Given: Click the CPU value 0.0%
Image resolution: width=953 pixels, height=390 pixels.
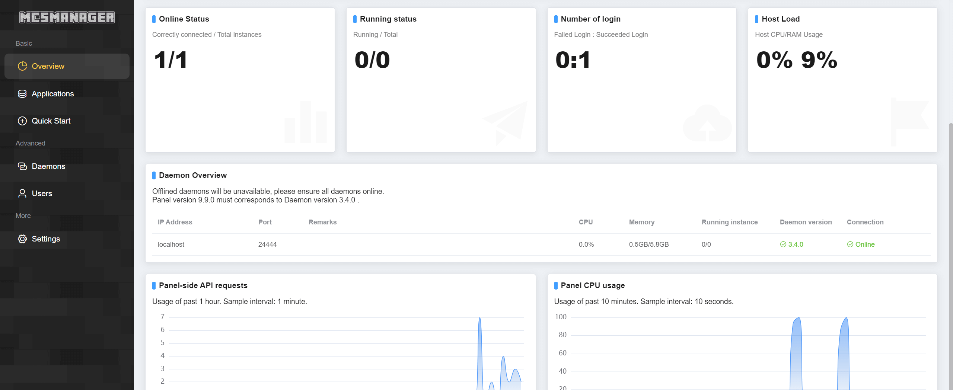Looking at the screenshot, I should [586, 244].
